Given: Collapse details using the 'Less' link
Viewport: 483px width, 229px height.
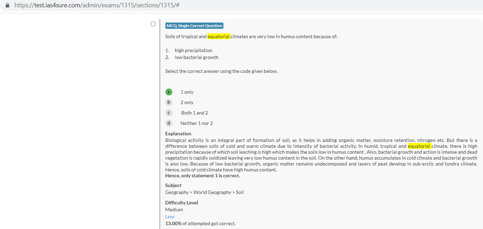Looking at the screenshot, I should click(x=170, y=217).
